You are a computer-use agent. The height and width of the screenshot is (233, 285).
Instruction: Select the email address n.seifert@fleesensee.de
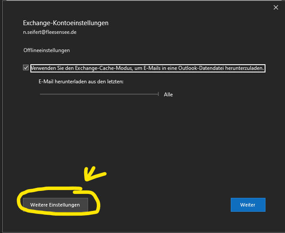click(49, 32)
